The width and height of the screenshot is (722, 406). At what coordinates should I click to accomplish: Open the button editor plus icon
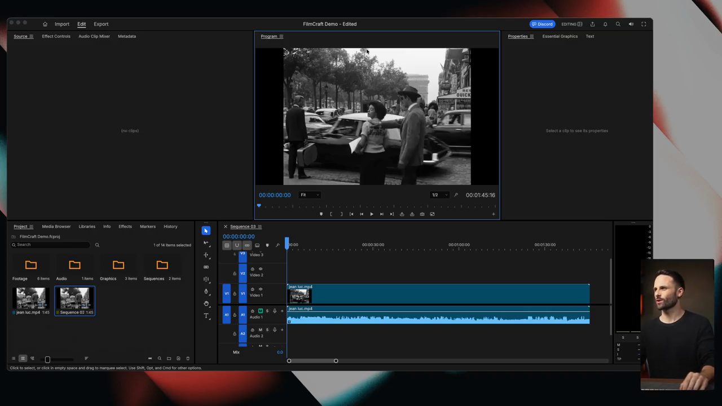(x=493, y=214)
